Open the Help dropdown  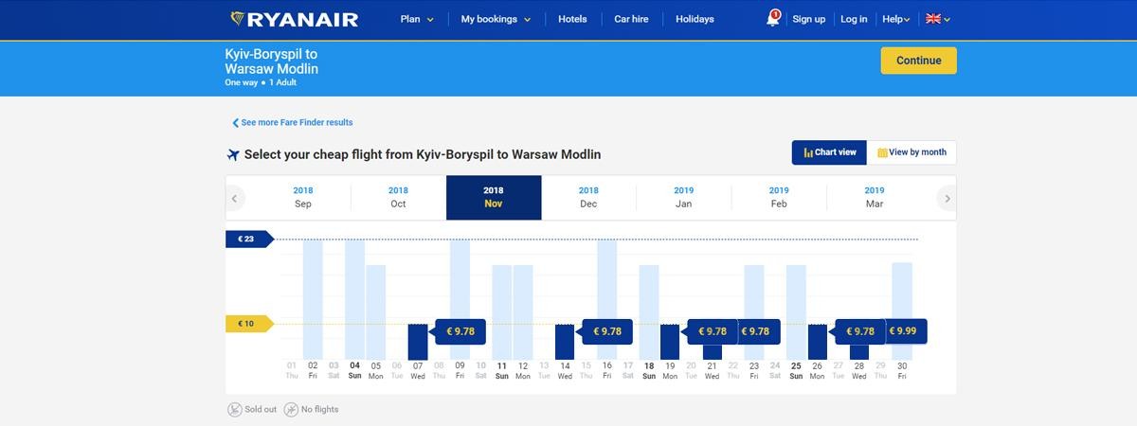[x=895, y=19]
